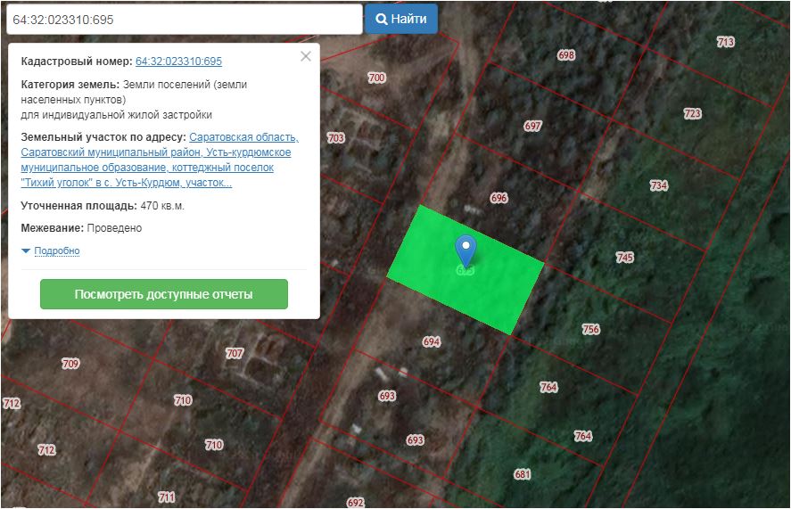Click parcel label 700 on the map
791x509 pixels.
(x=376, y=78)
